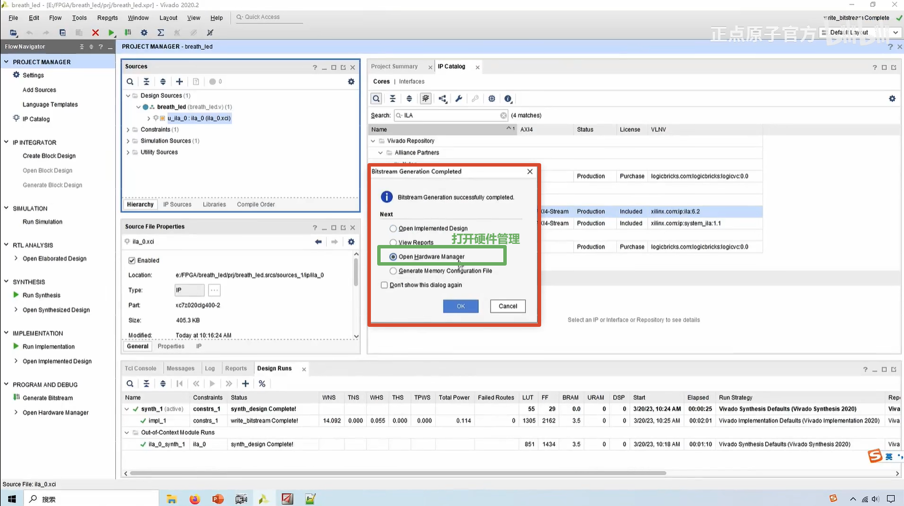Select Open Implemented Design radio option
This screenshot has width=904, height=506.
[x=393, y=228]
